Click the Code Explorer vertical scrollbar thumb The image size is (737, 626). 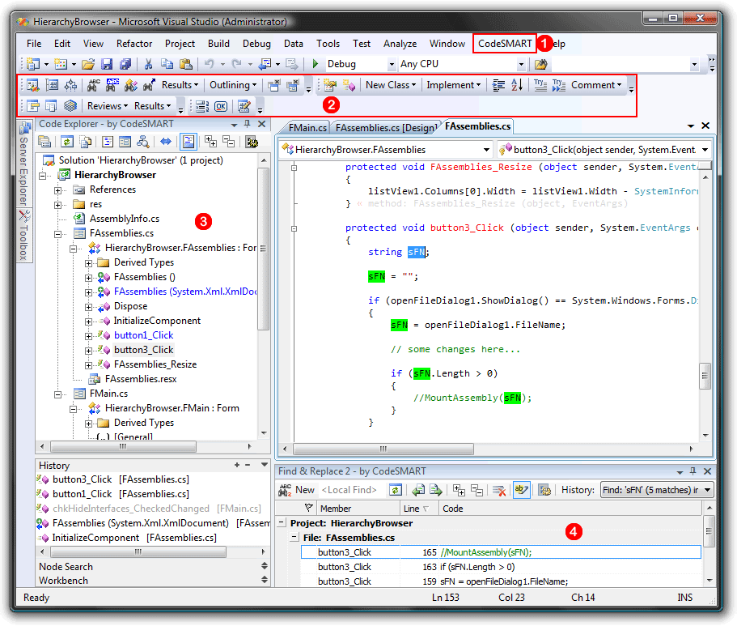pyautogui.click(x=264, y=249)
